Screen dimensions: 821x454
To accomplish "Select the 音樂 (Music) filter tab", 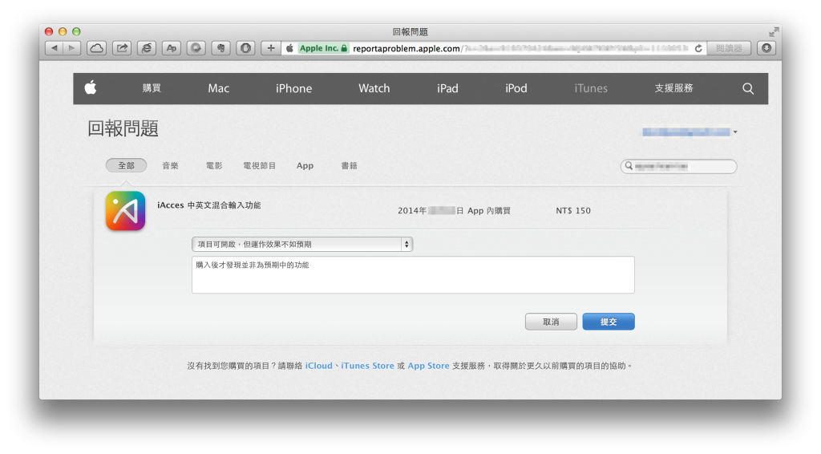I will click(x=170, y=165).
